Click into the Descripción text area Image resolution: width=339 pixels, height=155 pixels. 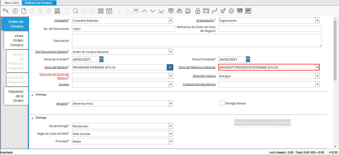[196, 41]
